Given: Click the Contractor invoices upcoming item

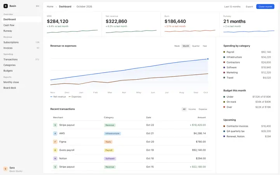Looking at the screenshot, I should pos(247,126).
